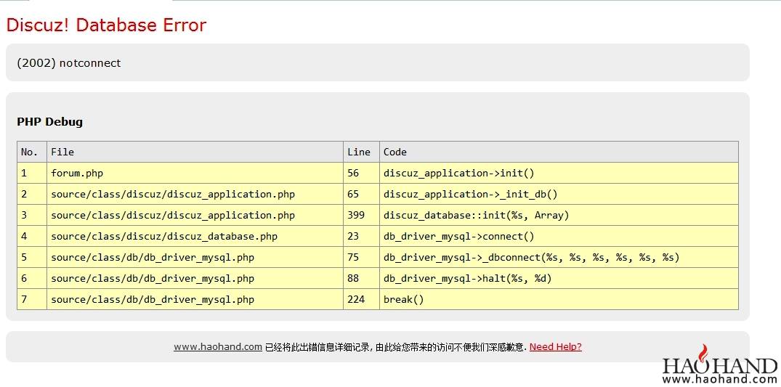Image resolution: width=781 pixels, height=387 pixels.
Task: Click line number 56 cell
Action: click(361, 174)
